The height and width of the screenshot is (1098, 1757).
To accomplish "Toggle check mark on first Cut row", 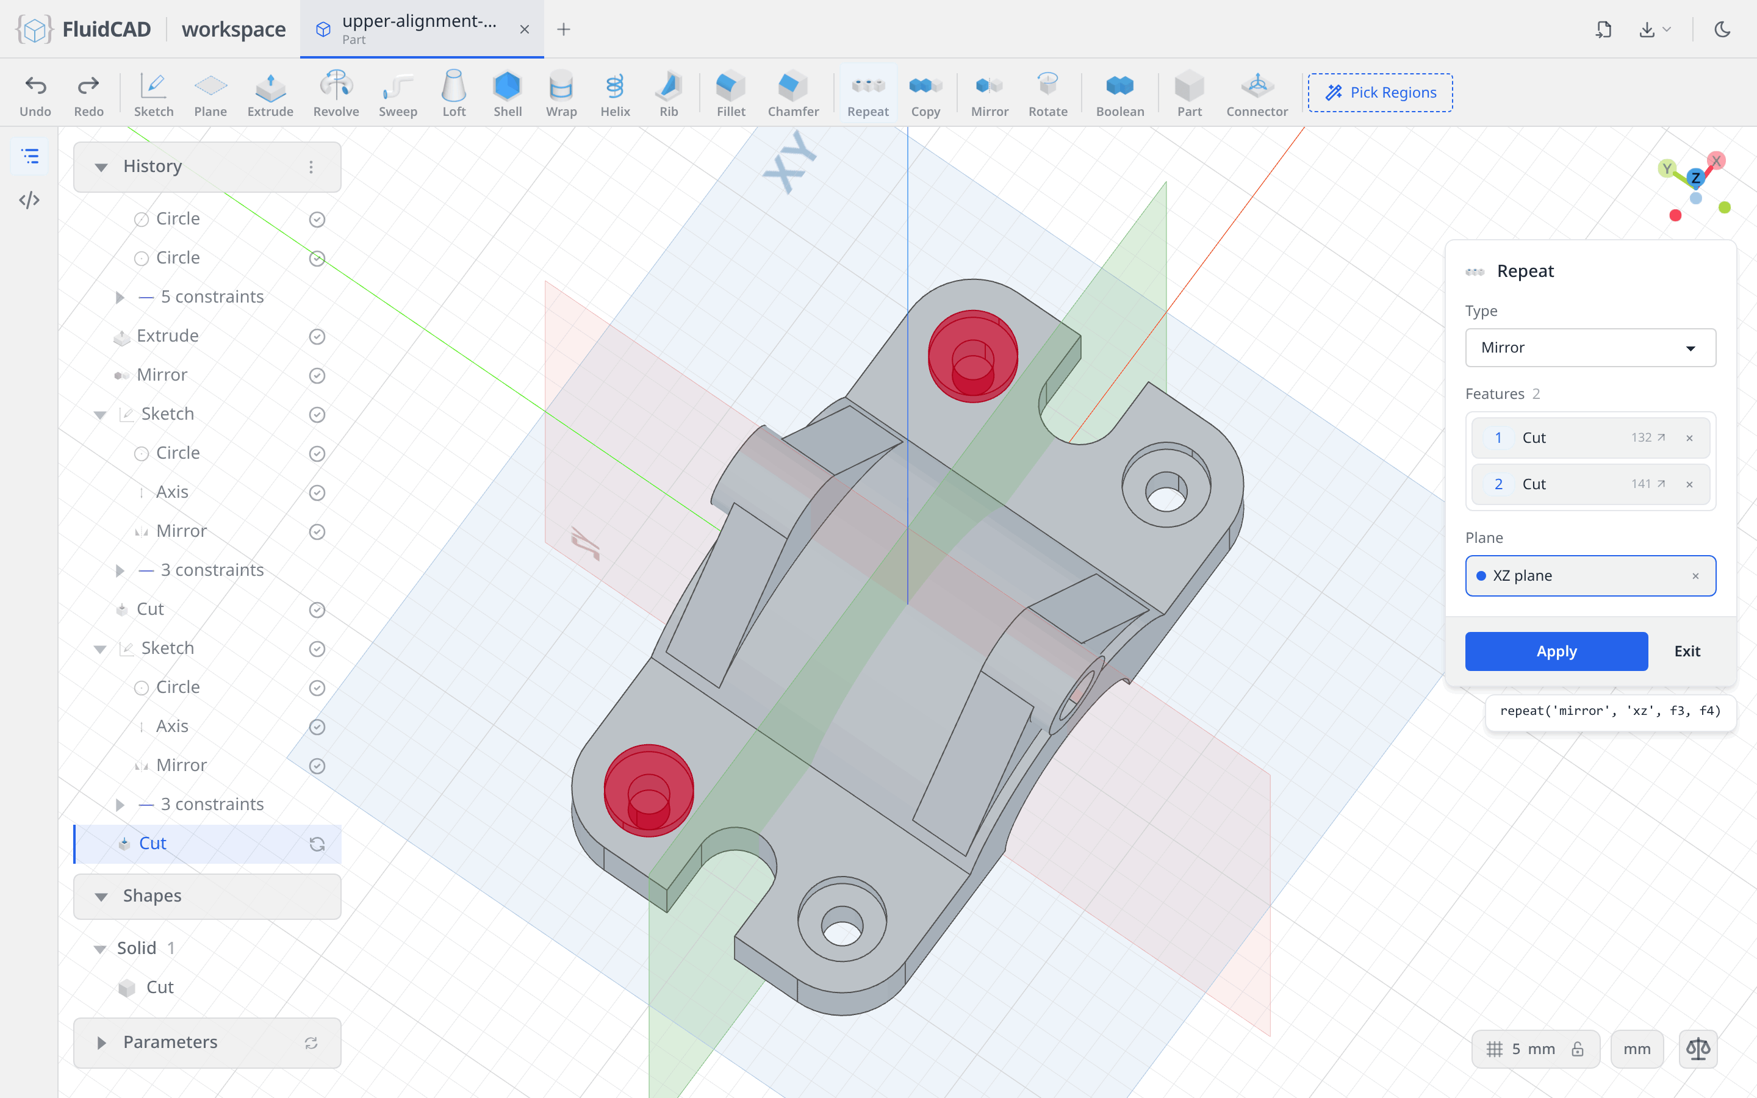I will tap(317, 609).
